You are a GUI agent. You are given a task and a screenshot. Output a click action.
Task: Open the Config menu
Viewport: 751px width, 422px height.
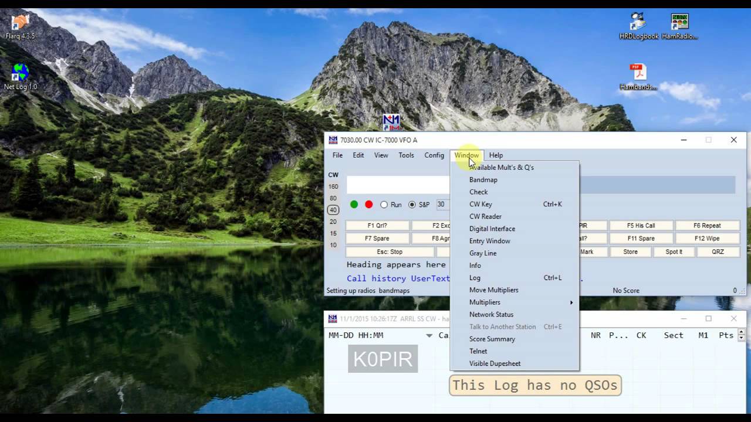(434, 155)
